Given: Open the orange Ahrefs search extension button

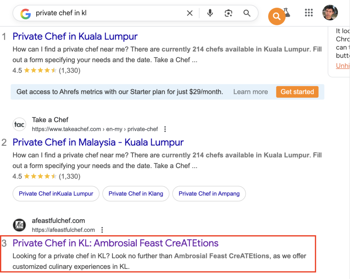Looking at the screenshot, I should pos(277,16).
